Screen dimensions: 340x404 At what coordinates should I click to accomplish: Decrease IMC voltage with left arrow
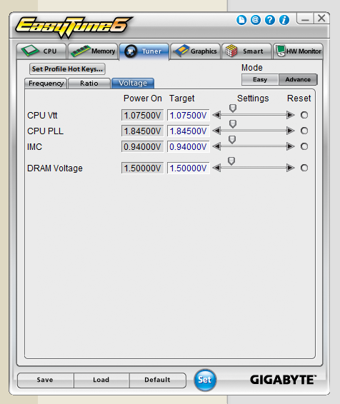[216, 146]
